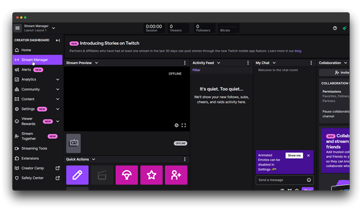Open Safety Center external link icon
Image resolution: width=362 pixels, height=209 pixels.
click(57, 178)
